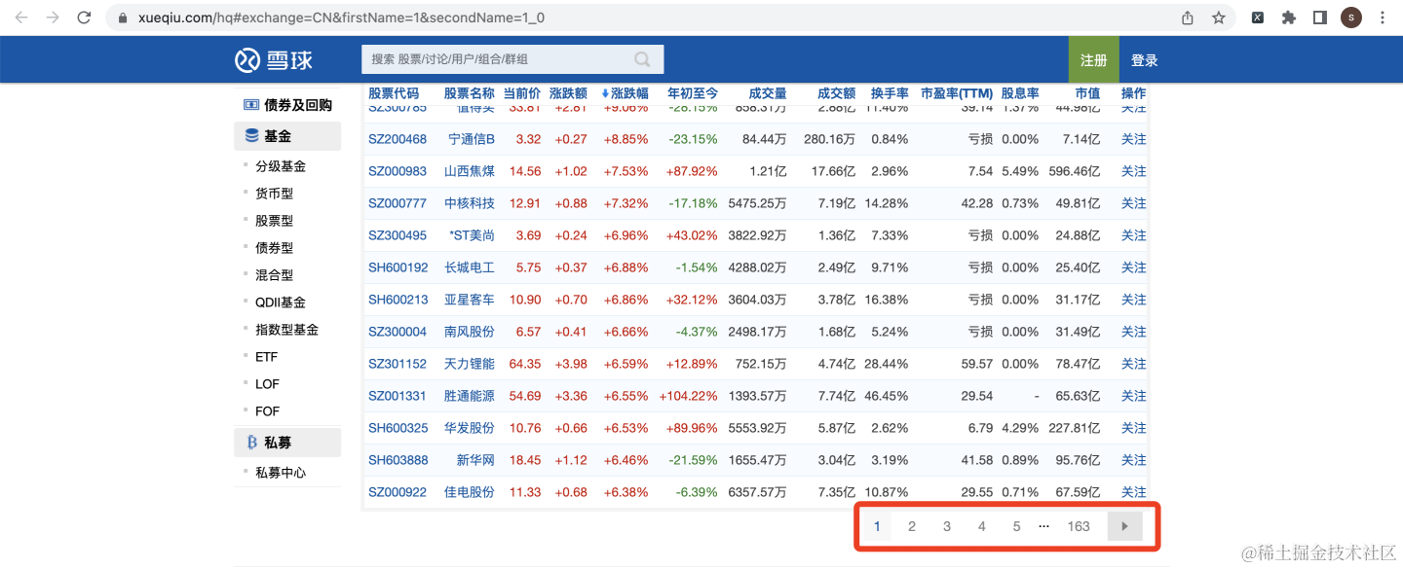
Task: Sort by the 当前价 column header
Action: pyautogui.click(x=521, y=93)
